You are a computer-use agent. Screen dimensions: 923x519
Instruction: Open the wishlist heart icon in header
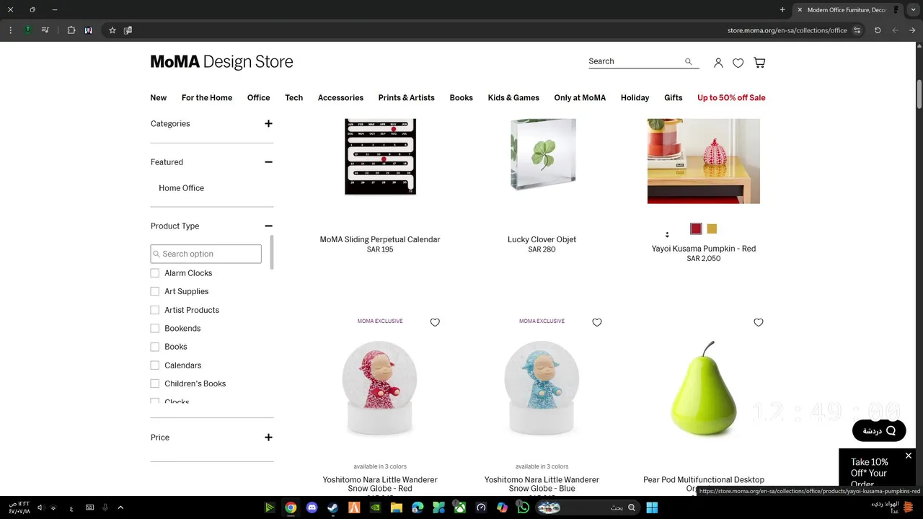click(738, 63)
